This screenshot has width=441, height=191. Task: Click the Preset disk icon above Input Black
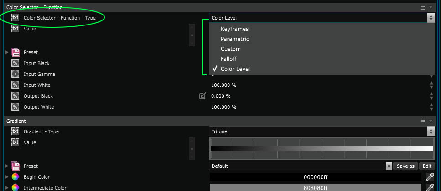pos(15,52)
